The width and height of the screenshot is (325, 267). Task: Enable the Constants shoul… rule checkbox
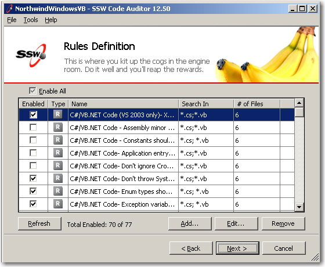pyautogui.click(x=33, y=140)
